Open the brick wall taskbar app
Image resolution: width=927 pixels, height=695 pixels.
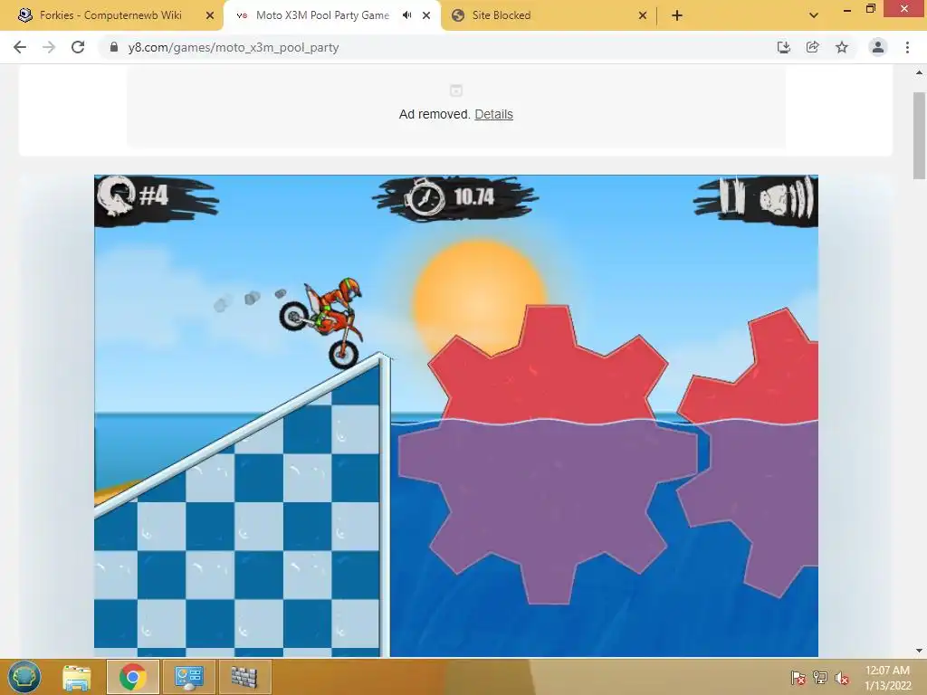[x=244, y=677]
